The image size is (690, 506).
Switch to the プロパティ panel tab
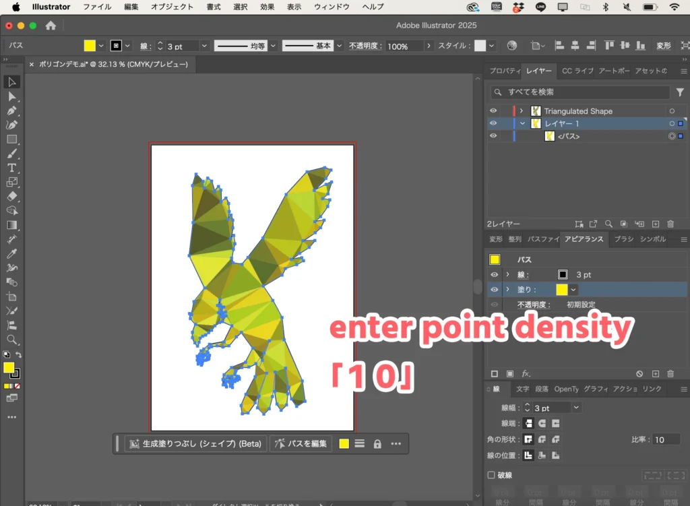click(505, 71)
